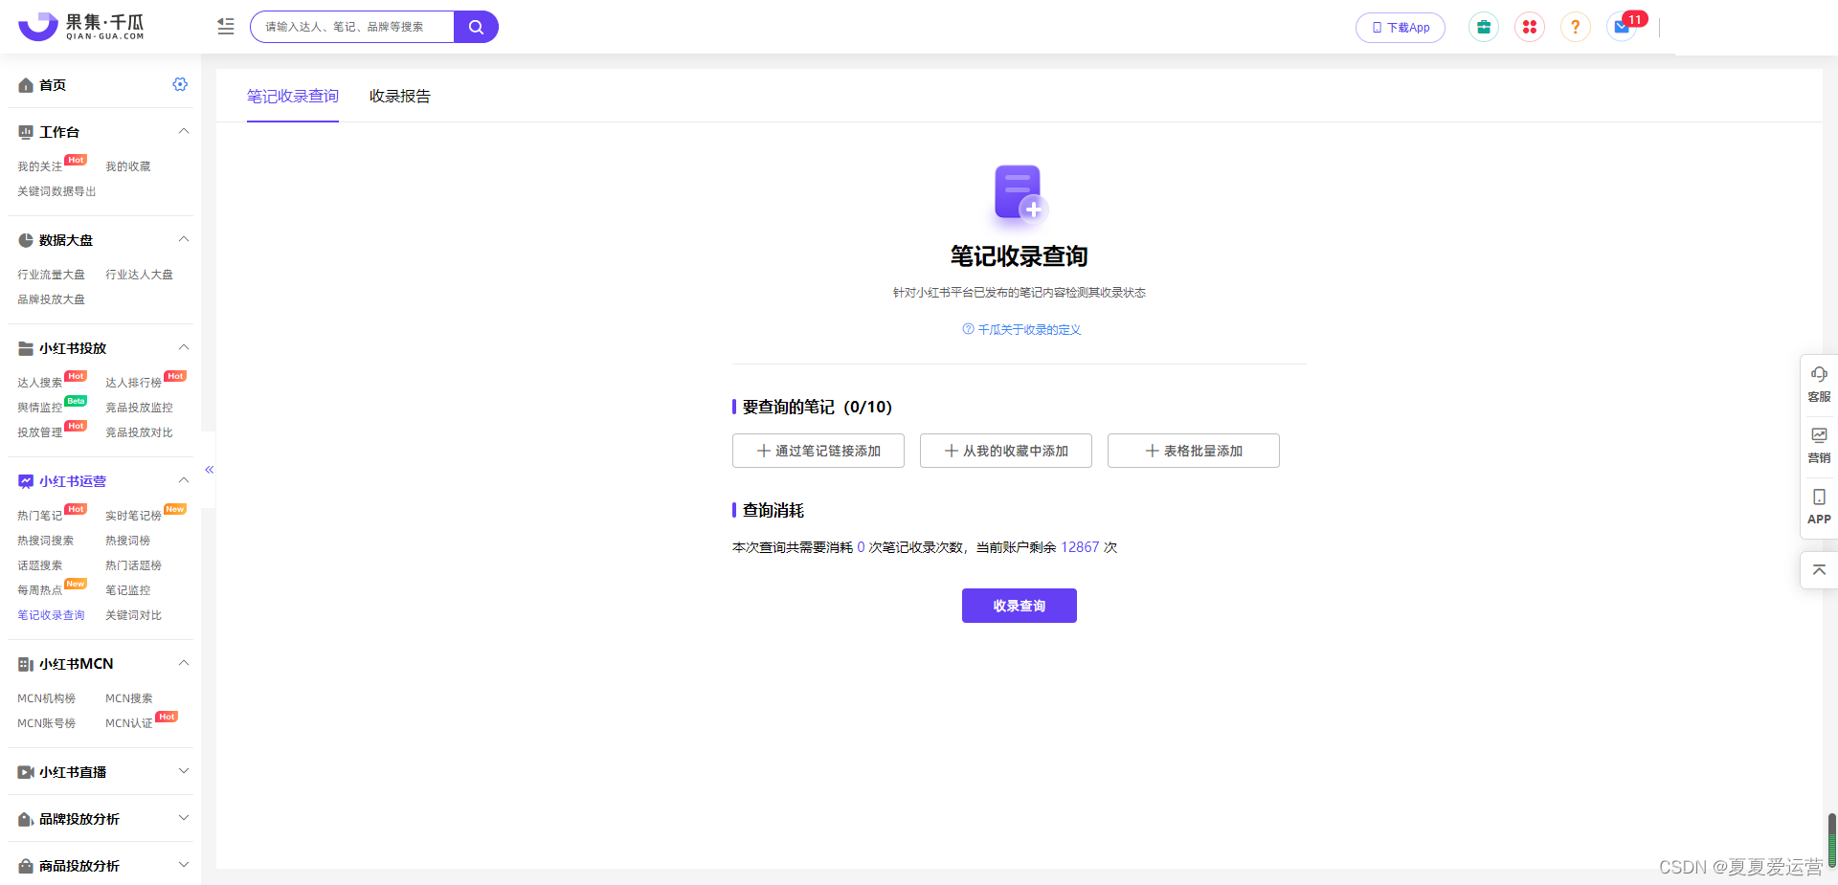The height and width of the screenshot is (885, 1838).
Task: Open 热门笔记 in the sidebar
Action: click(39, 516)
